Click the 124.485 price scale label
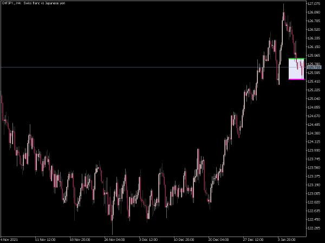325x243 pixels. 314,124
